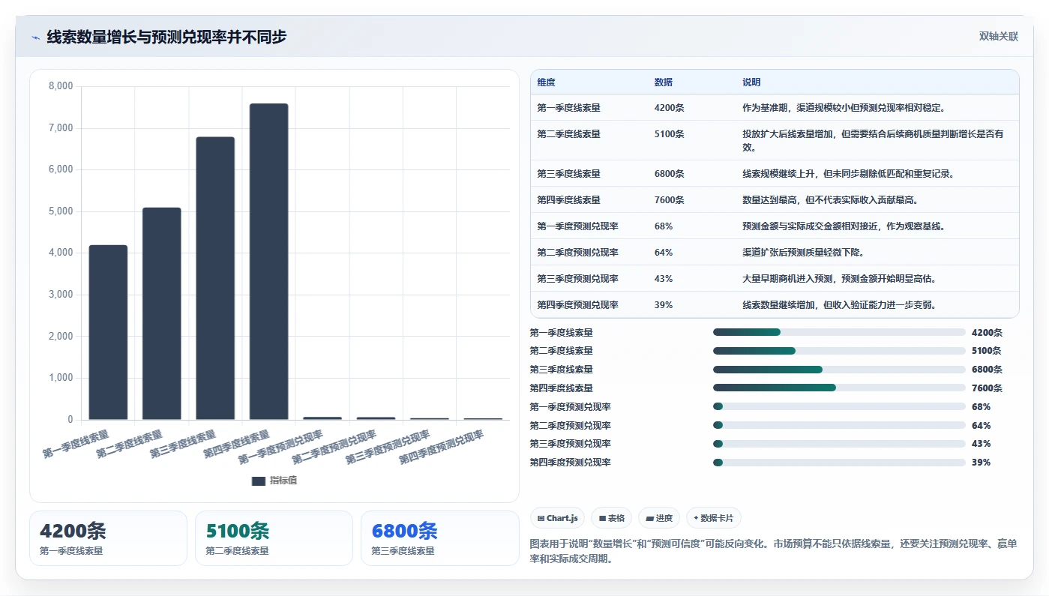Click the 7600条 value in the table
Viewport: 1049px width, 596px height.
(669, 200)
